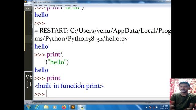
Task: Click the Windows Start button
Action: coord(28,107)
